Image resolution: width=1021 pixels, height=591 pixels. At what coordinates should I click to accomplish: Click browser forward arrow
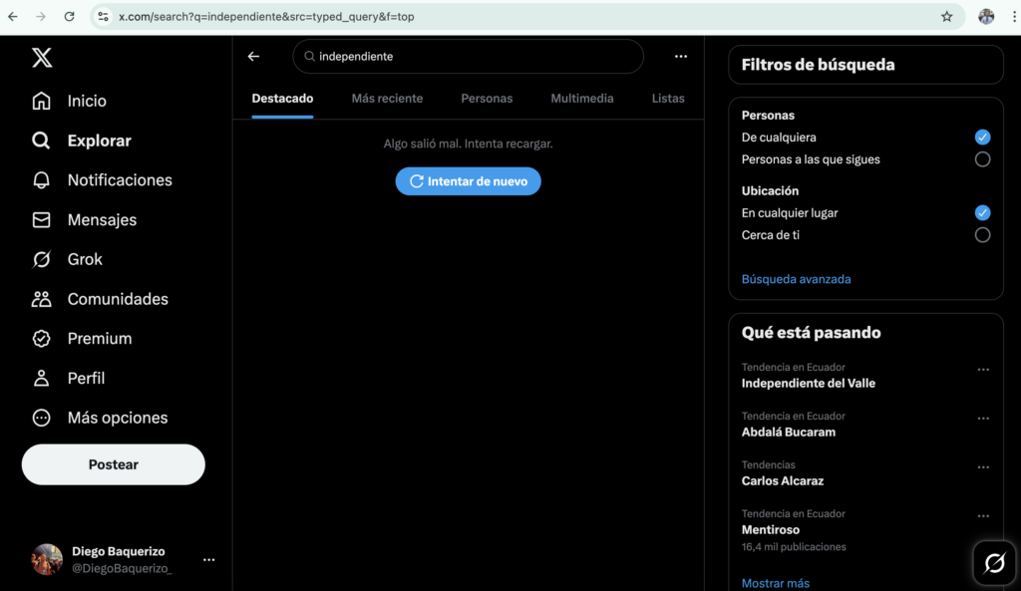pyautogui.click(x=41, y=17)
